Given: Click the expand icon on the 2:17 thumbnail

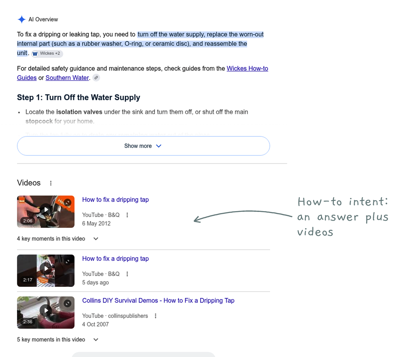Looking at the screenshot, I should [x=68, y=261].
